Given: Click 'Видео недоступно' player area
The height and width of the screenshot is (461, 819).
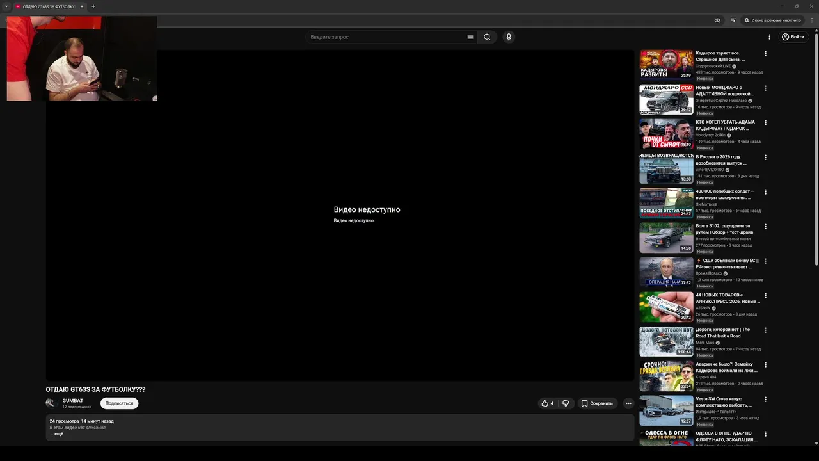Looking at the screenshot, I should click(x=340, y=215).
